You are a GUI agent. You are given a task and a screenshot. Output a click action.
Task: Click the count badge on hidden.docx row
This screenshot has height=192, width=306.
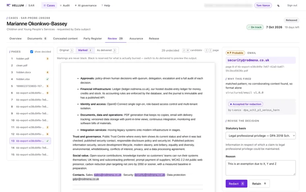pyautogui.click(x=48, y=72)
